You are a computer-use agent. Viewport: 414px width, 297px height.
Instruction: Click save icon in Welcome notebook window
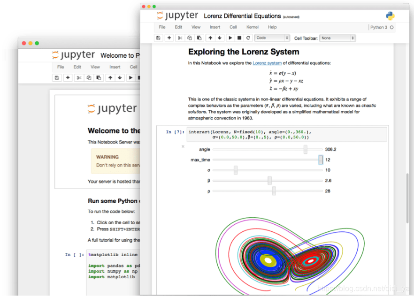pyautogui.click(x=57, y=77)
